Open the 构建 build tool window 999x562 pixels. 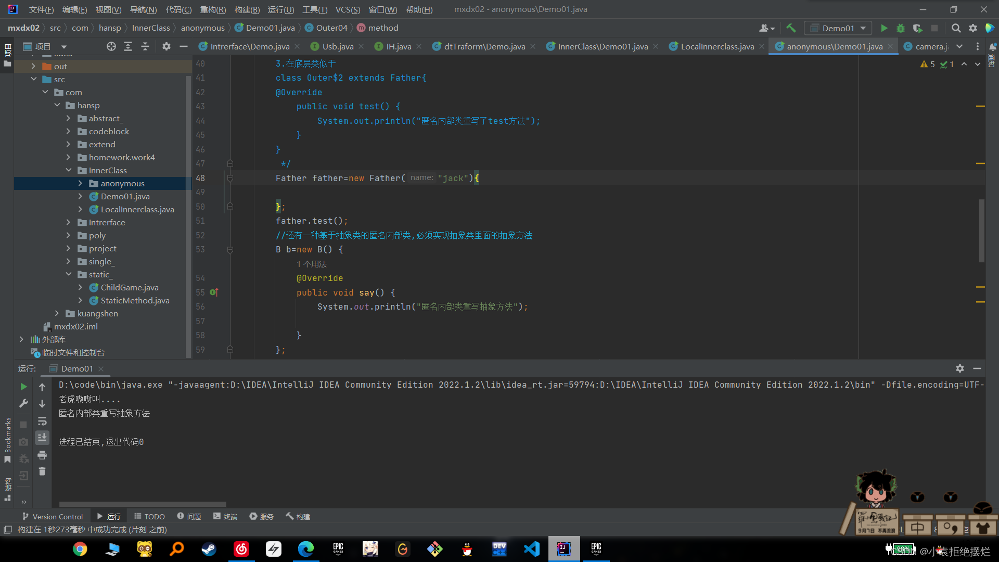click(x=298, y=517)
